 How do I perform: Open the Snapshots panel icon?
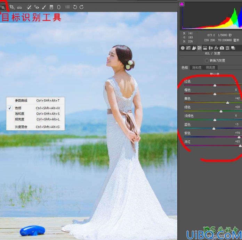click(x=233, y=48)
